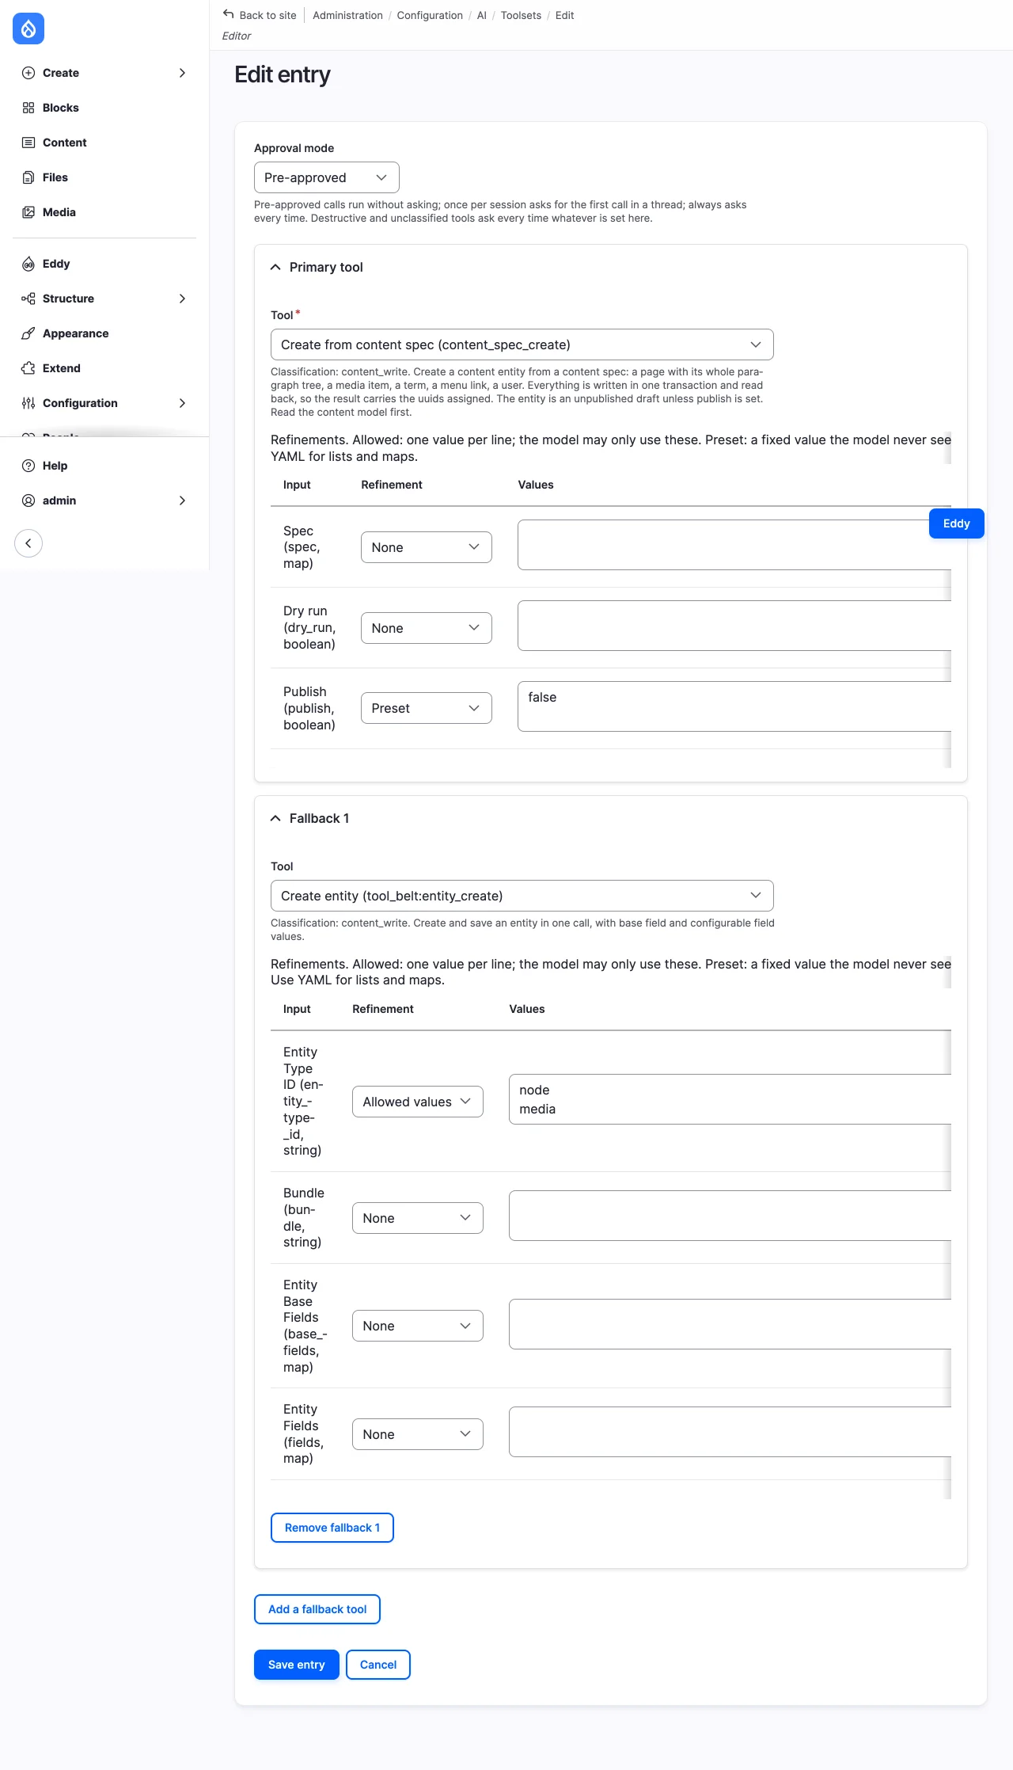Open the Primary tool selection dropdown
The height and width of the screenshot is (1770, 1013).
point(522,344)
